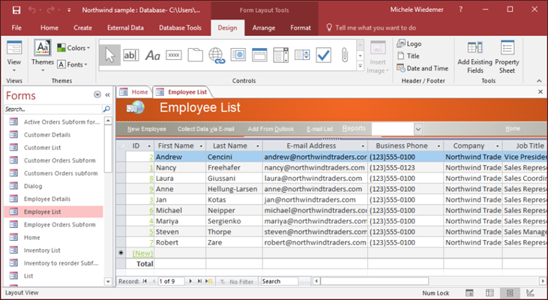Click the Home link in form header
Image resolution: width=548 pixels, height=300 pixels.
pyautogui.click(x=513, y=129)
